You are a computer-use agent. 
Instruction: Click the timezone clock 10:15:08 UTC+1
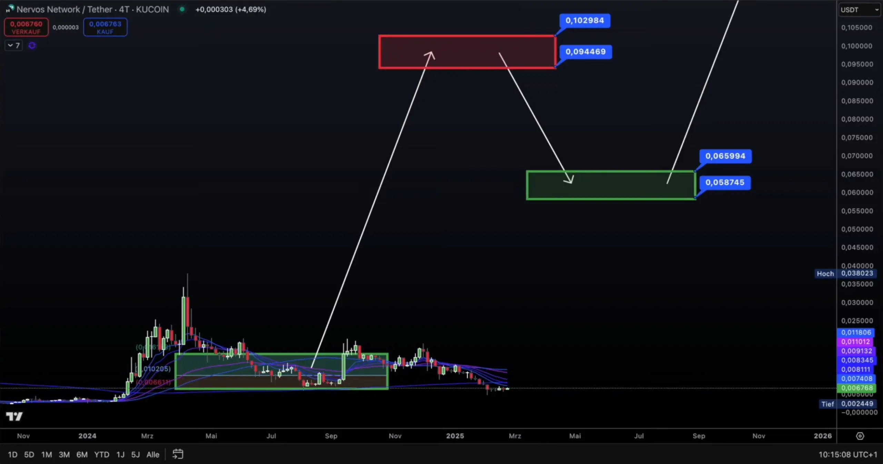pos(847,454)
